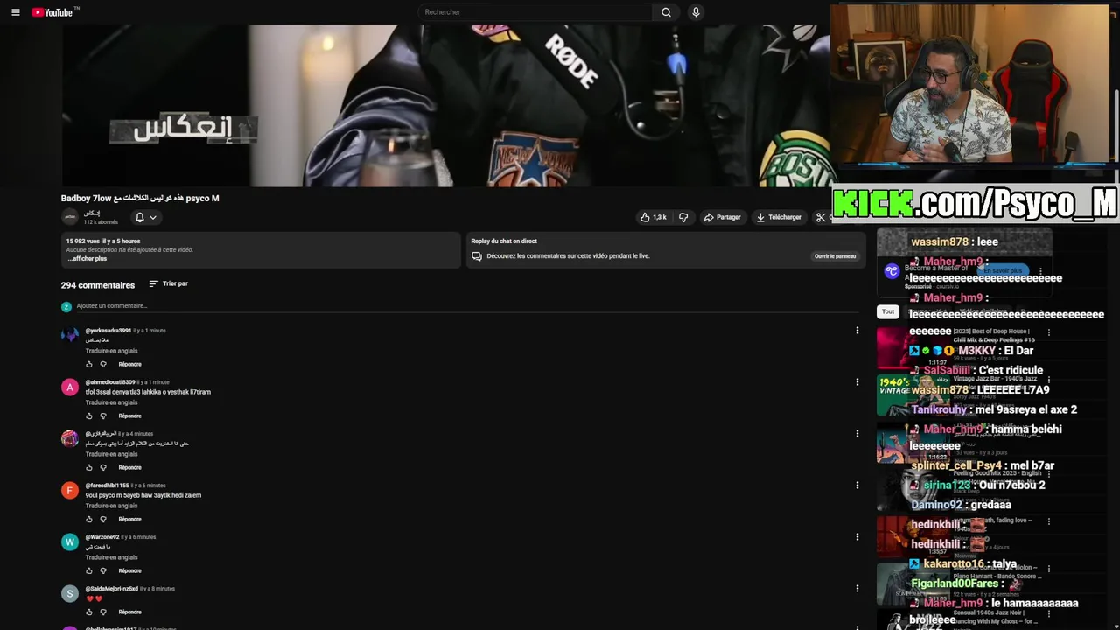Dislike the comment by @Warzone92
The width and height of the screenshot is (1120, 630).
103,570
